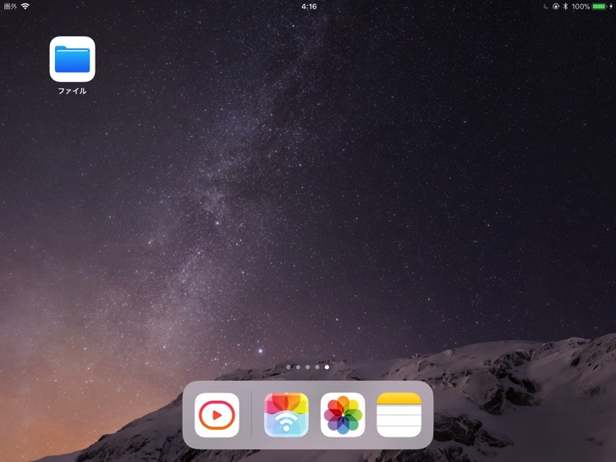Tap the battery indicator in status bar
Image resolution: width=616 pixels, height=462 pixels.
coord(600,6)
